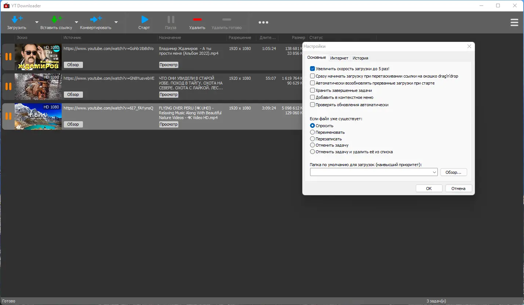Click the URL ending in 6I7_fAYynsQ
Image resolution: width=524 pixels, height=305 pixels.
pos(108,108)
